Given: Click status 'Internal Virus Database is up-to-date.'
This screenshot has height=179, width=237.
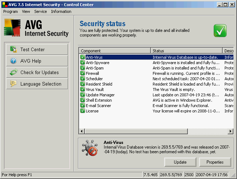Looking at the screenshot, I should 185,57.
